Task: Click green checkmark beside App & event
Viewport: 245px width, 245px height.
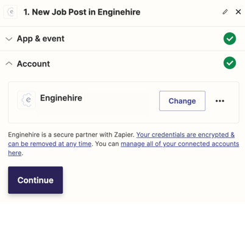Action: click(x=230, y=38)
